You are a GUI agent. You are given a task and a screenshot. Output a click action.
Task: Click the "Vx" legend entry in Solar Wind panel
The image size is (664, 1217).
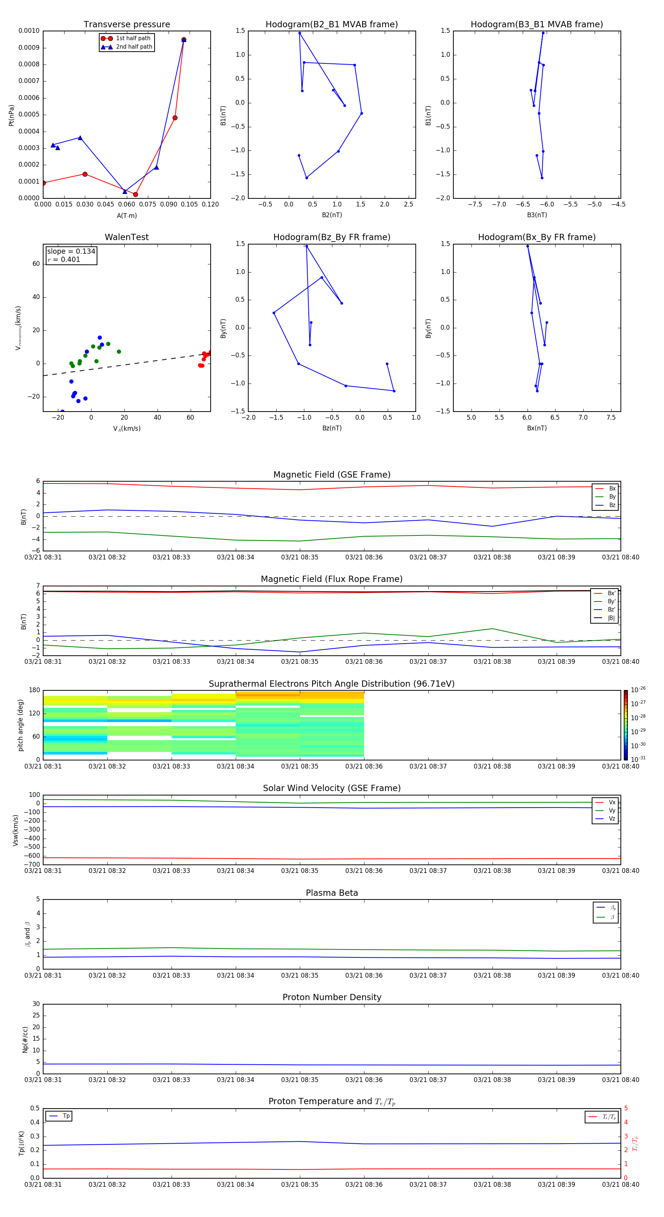606,802
